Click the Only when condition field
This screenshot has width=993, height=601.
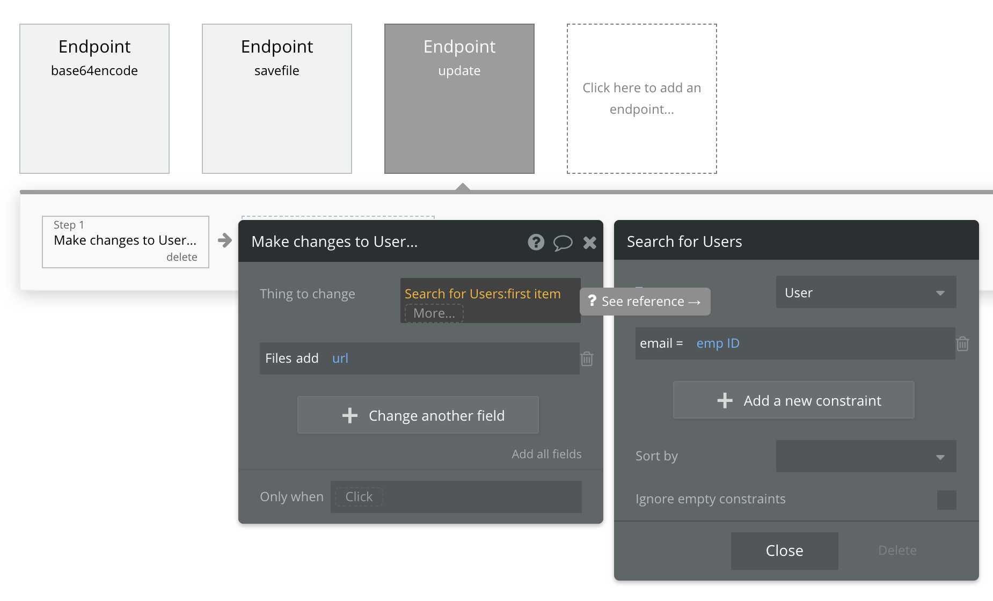[x=456, y=497]
